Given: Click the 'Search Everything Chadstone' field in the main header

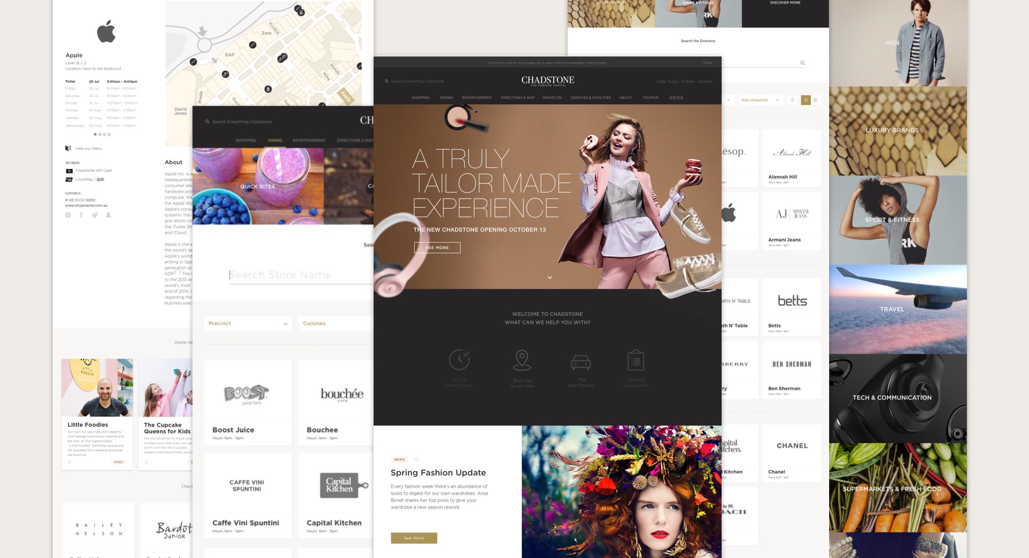Looking at the screenshot, I should [x=417, y=81].
